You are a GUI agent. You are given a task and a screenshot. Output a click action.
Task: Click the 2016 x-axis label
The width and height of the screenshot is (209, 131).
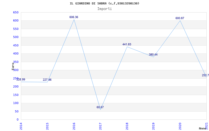click(74, 126)
